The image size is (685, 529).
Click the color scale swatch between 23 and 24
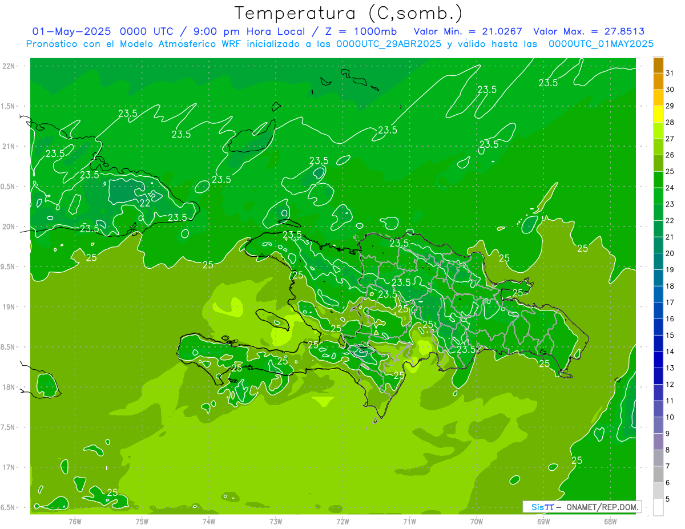[x=658, y=196]
